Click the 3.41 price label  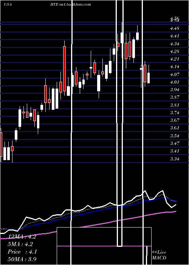[175, 151]
